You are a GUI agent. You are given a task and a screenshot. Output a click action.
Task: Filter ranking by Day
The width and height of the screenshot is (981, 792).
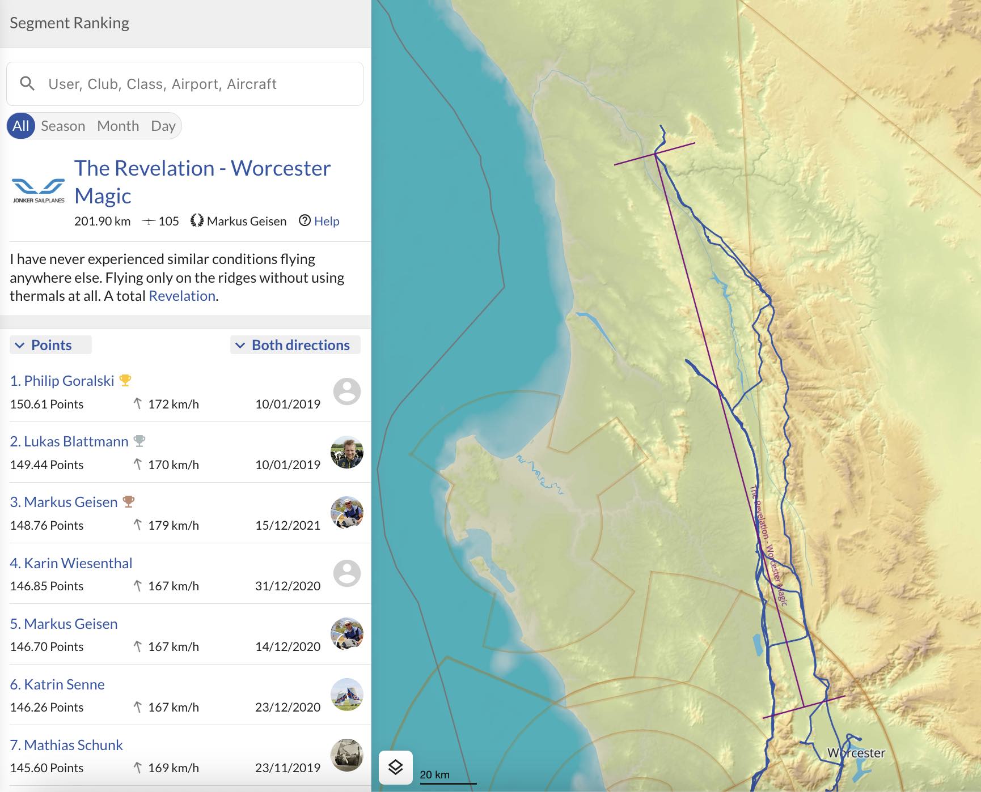pos(163,126)
